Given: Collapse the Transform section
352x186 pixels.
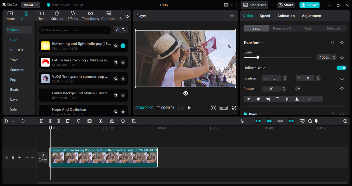Looking at the screenshot, I should click(x=263, y=43).
